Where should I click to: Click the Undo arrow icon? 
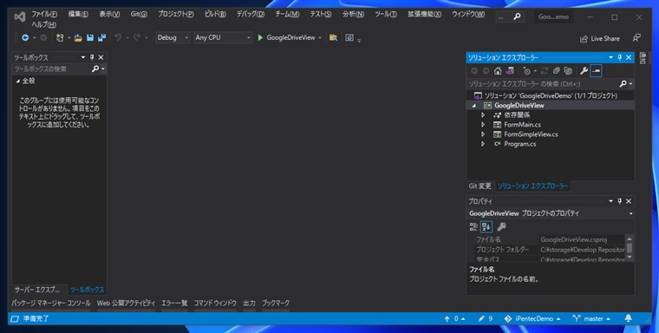pyautogui.click(x=118, y=38)
